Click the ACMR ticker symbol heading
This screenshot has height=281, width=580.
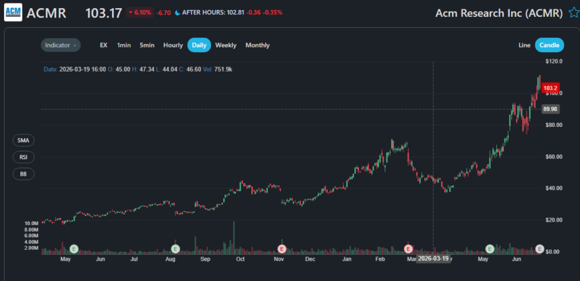point(47,14)
